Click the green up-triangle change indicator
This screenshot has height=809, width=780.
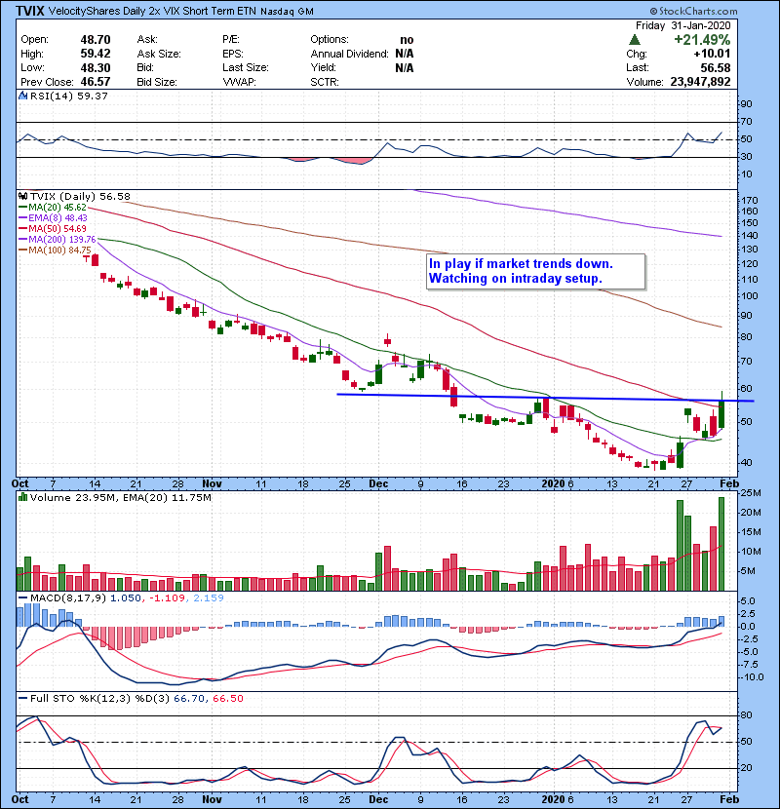click(635, 40)
